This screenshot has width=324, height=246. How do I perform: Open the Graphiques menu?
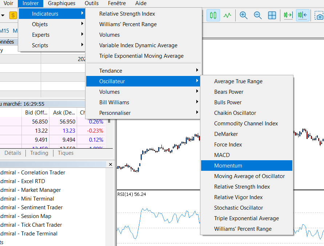(61, 3)
